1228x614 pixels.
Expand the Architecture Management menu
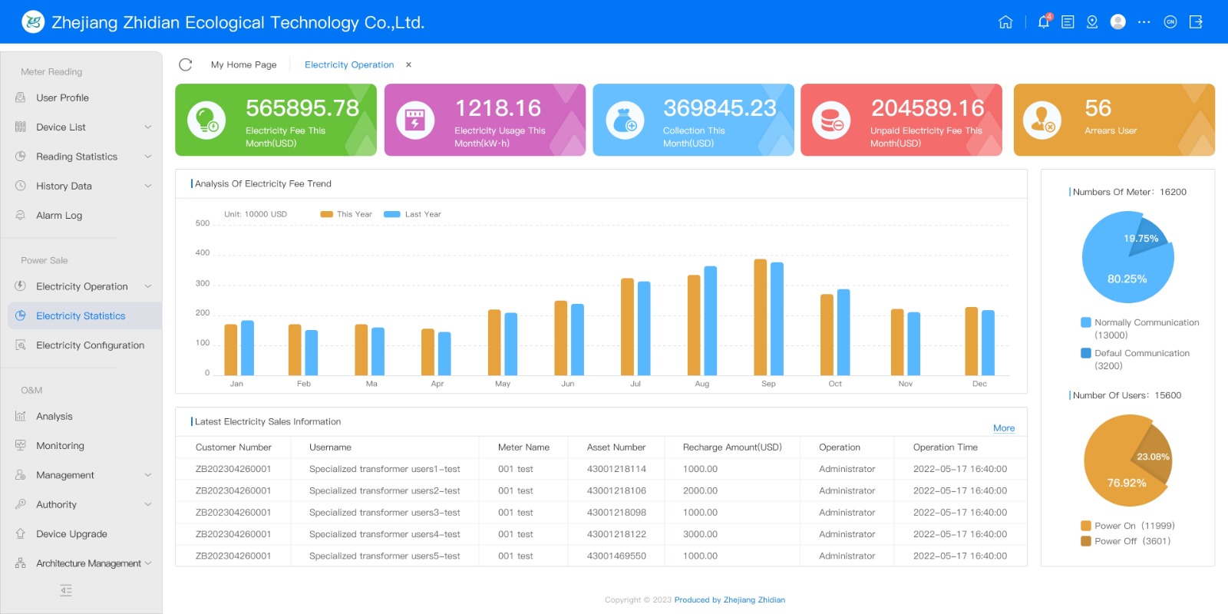click(148, 563)
